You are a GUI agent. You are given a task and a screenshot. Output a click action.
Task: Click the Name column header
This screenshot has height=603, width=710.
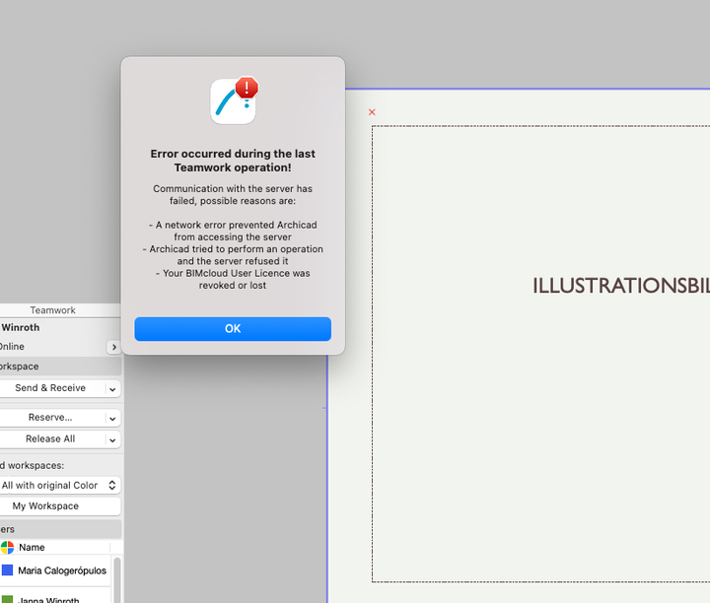click(x=63, y=548)
